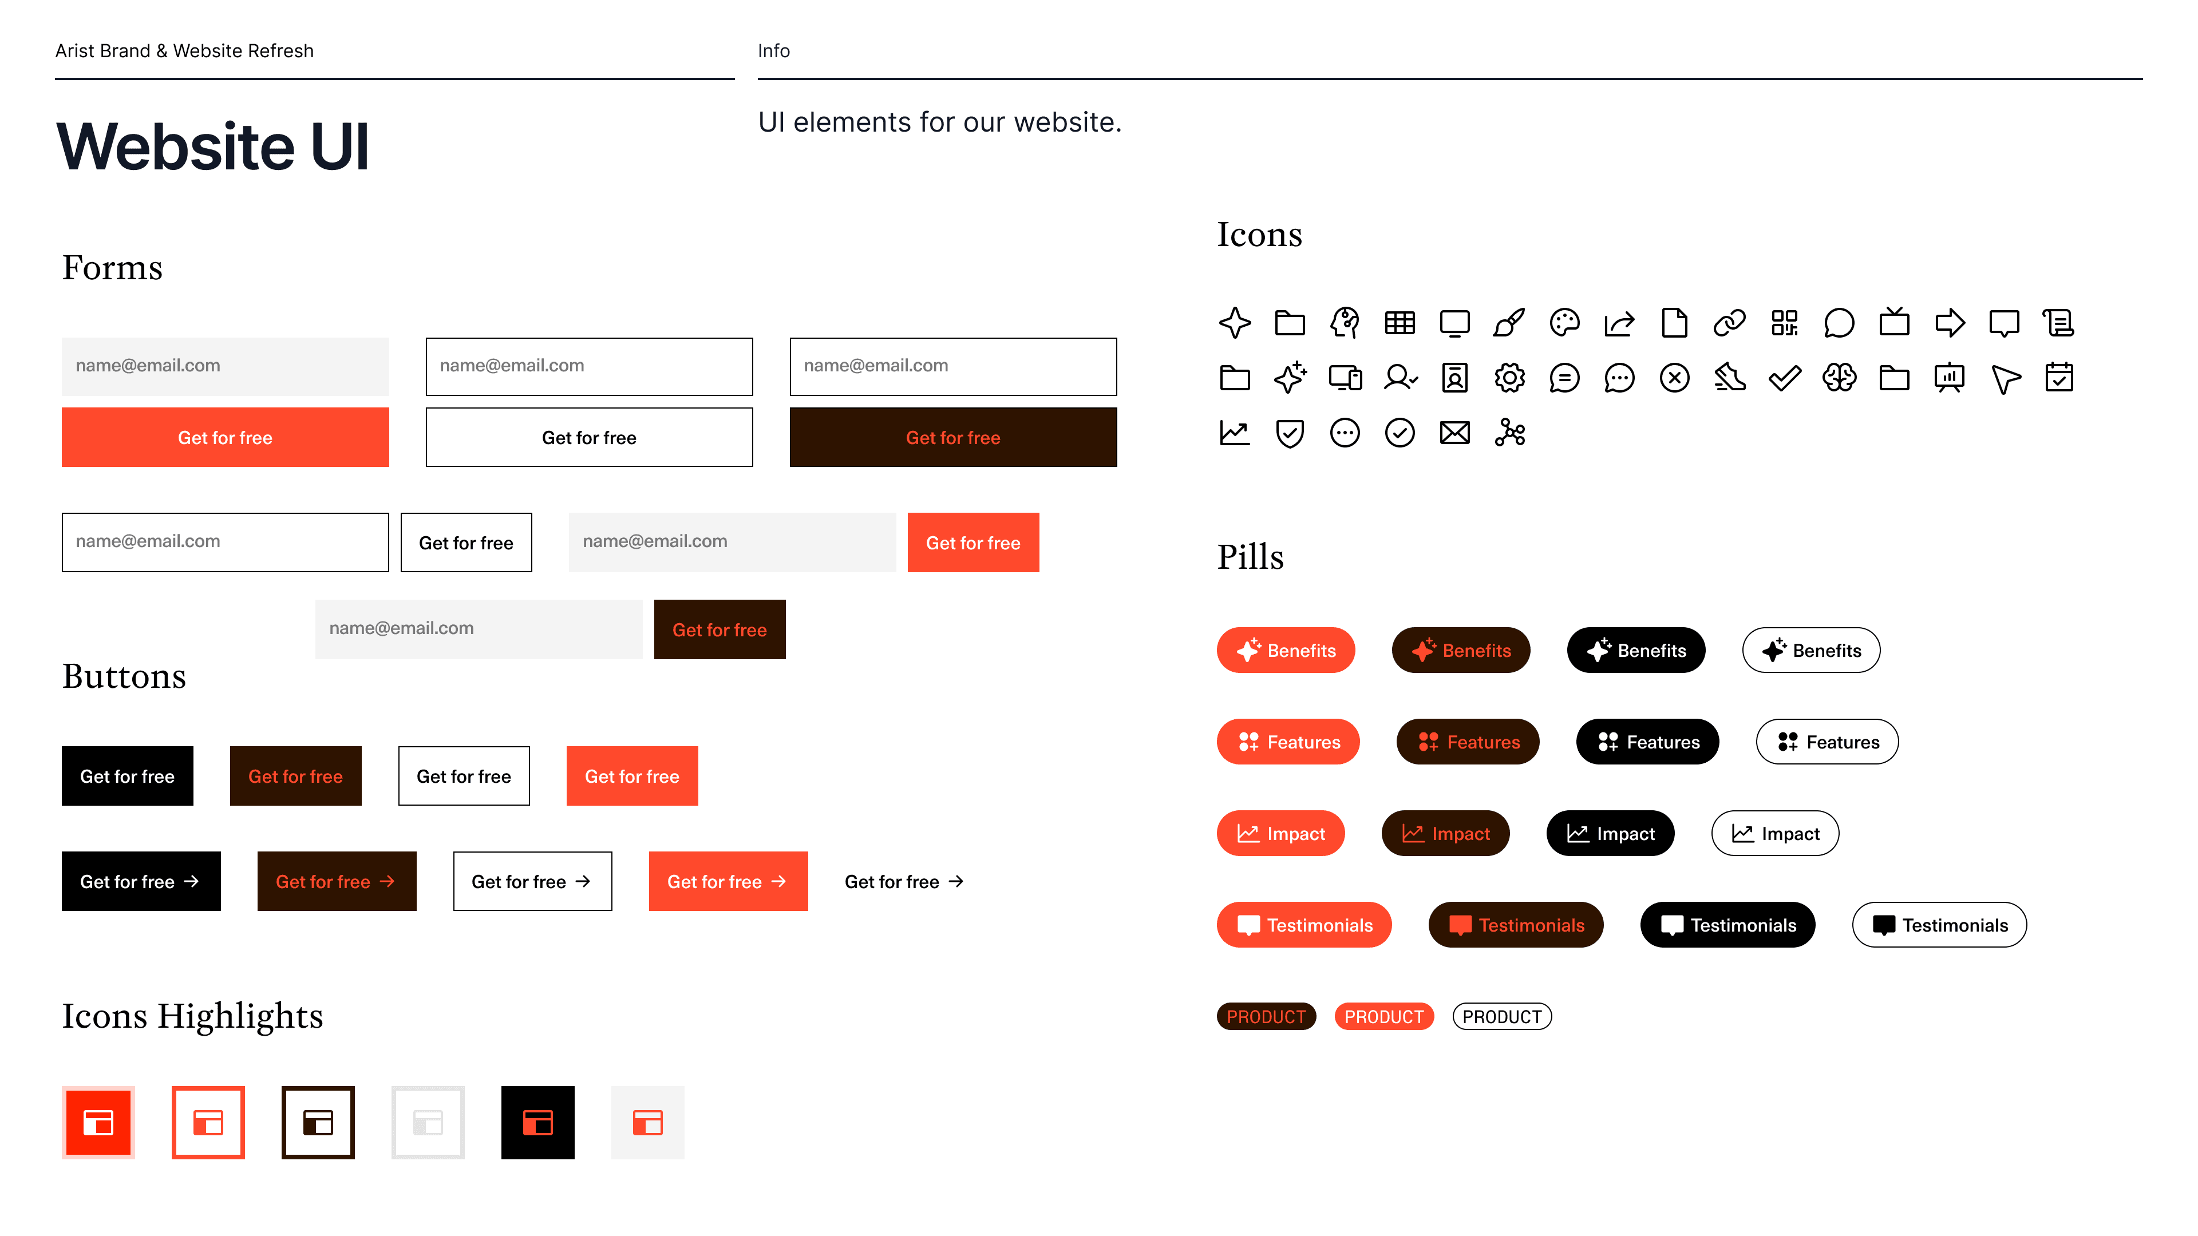The height and width of the screenshot is (1236, 2198).
Task: Click the black layout icon highlight tile
Action: click(x=537, y=1123)
